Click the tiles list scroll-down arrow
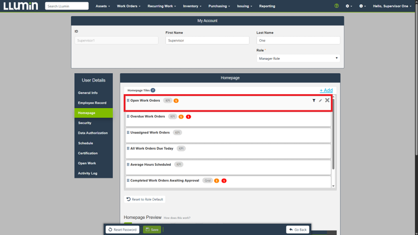The width and height of the screenshot is (418, 235). click(x=333, y=186)
